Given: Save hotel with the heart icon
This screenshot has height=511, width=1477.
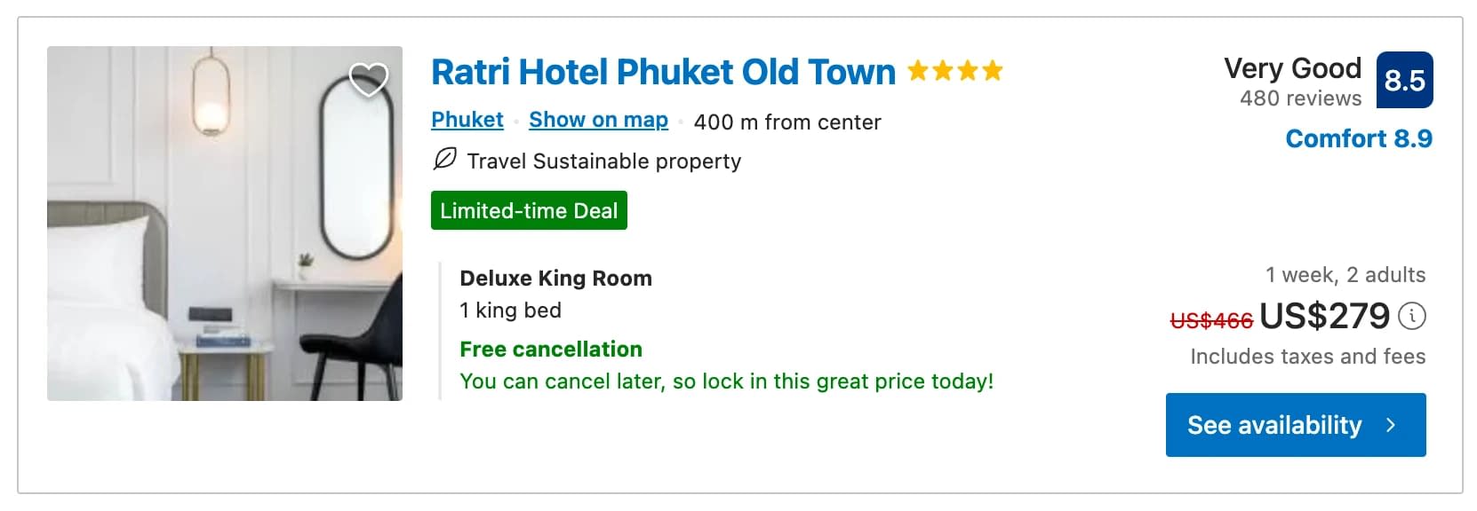Looking at the screenshot, I should click(368, 80).
